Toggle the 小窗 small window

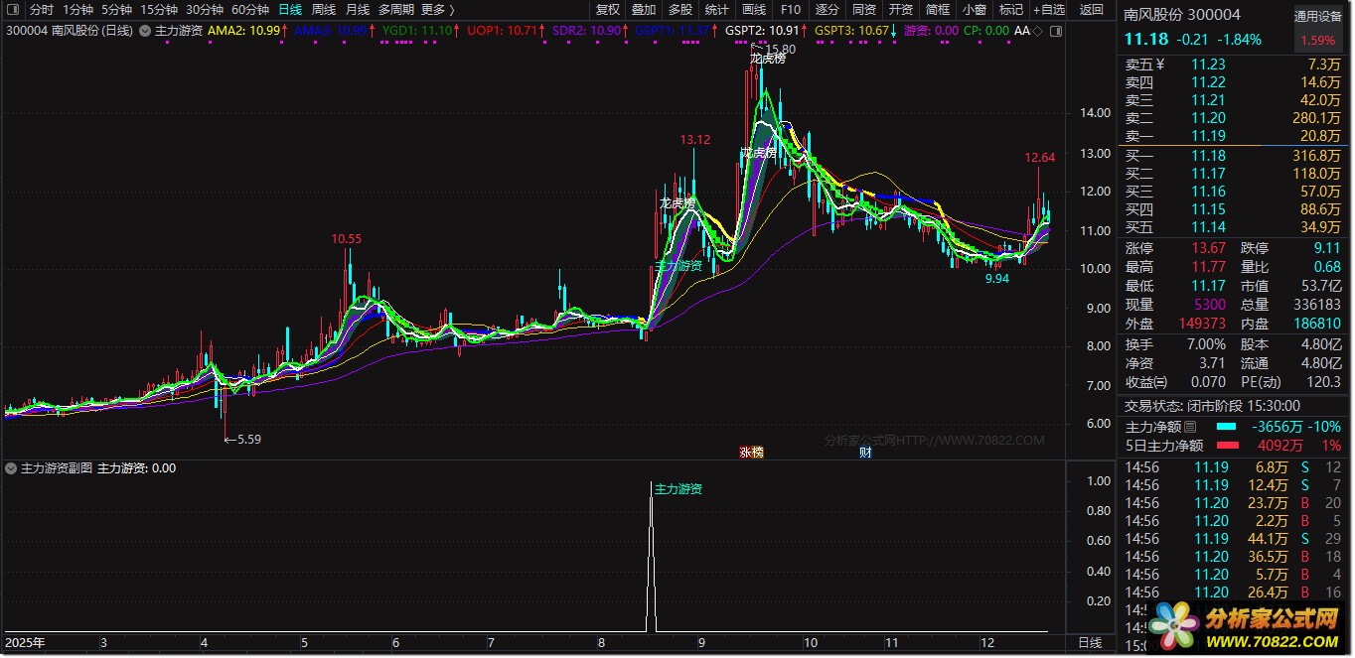point(975,10)
